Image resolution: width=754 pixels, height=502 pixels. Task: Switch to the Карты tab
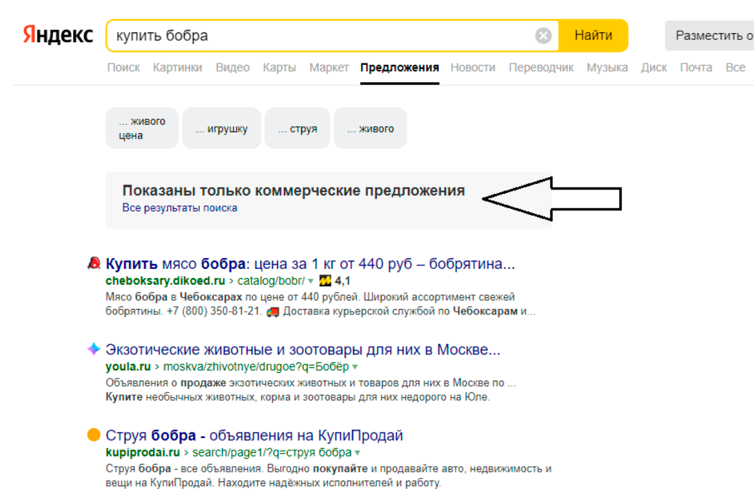[279, 68]
